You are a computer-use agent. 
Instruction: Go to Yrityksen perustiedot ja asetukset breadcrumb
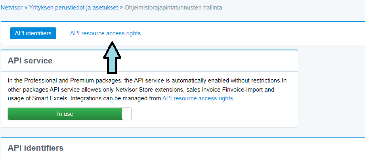pyautogui.click(x=74, y=8)
